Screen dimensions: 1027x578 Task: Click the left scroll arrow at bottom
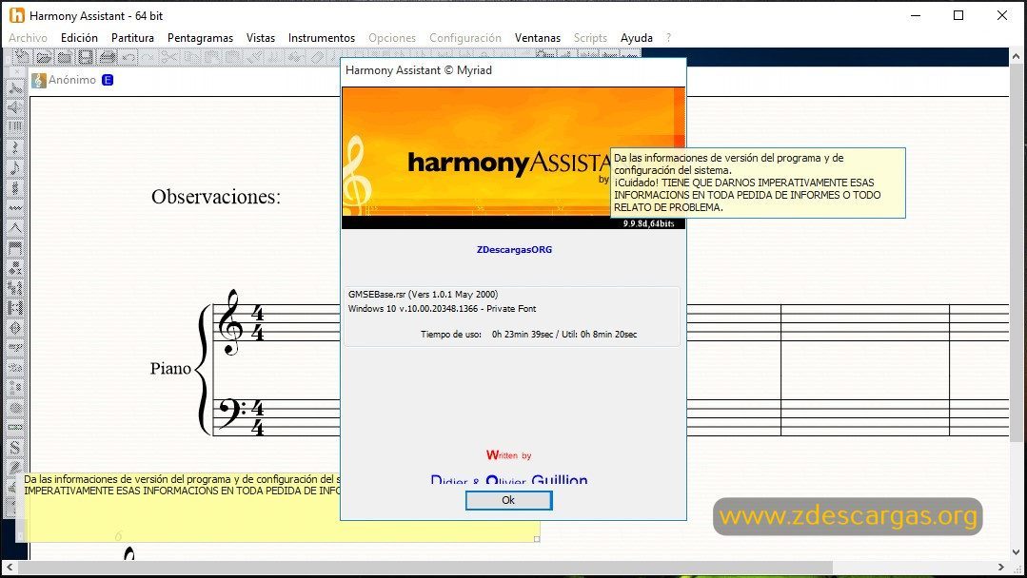pyautogui.click(x=9, y=567)
